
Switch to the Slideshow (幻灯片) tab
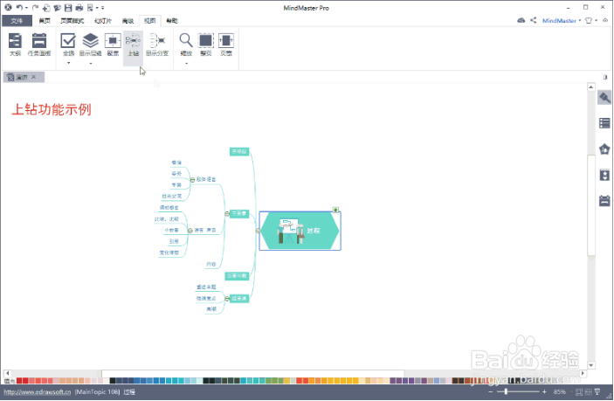pos(103,21)
